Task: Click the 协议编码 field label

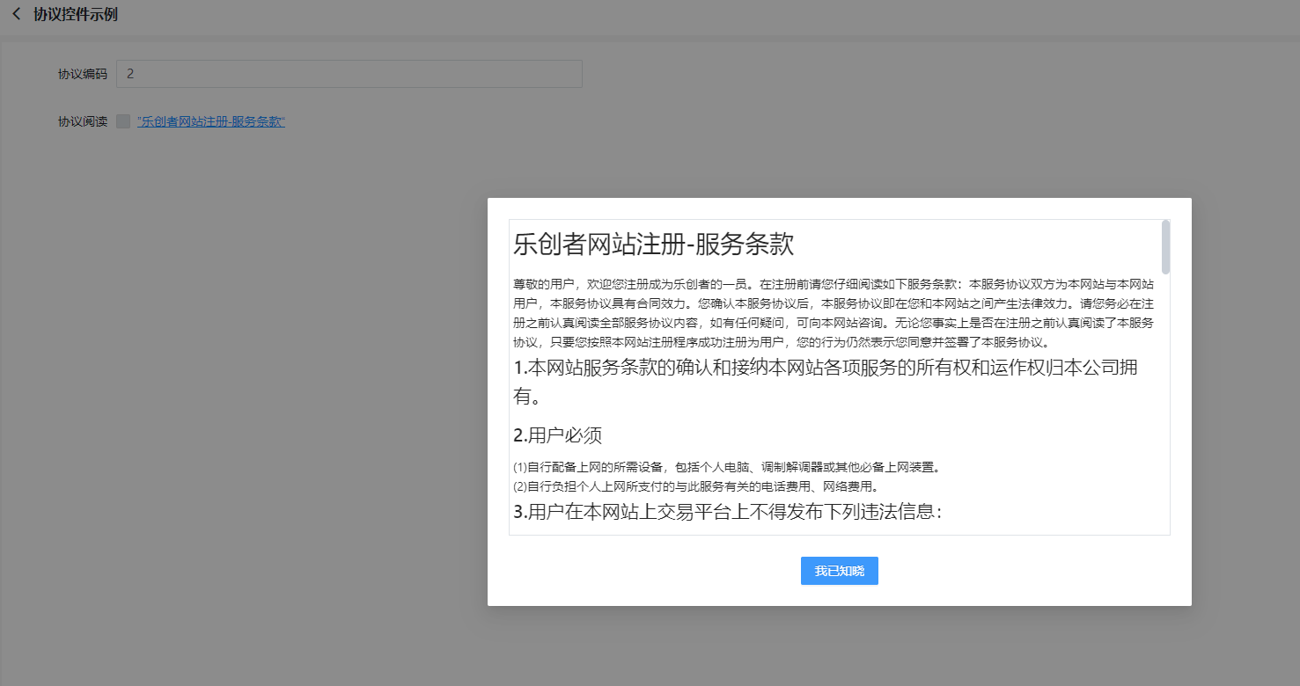Action: pos(83,74)
